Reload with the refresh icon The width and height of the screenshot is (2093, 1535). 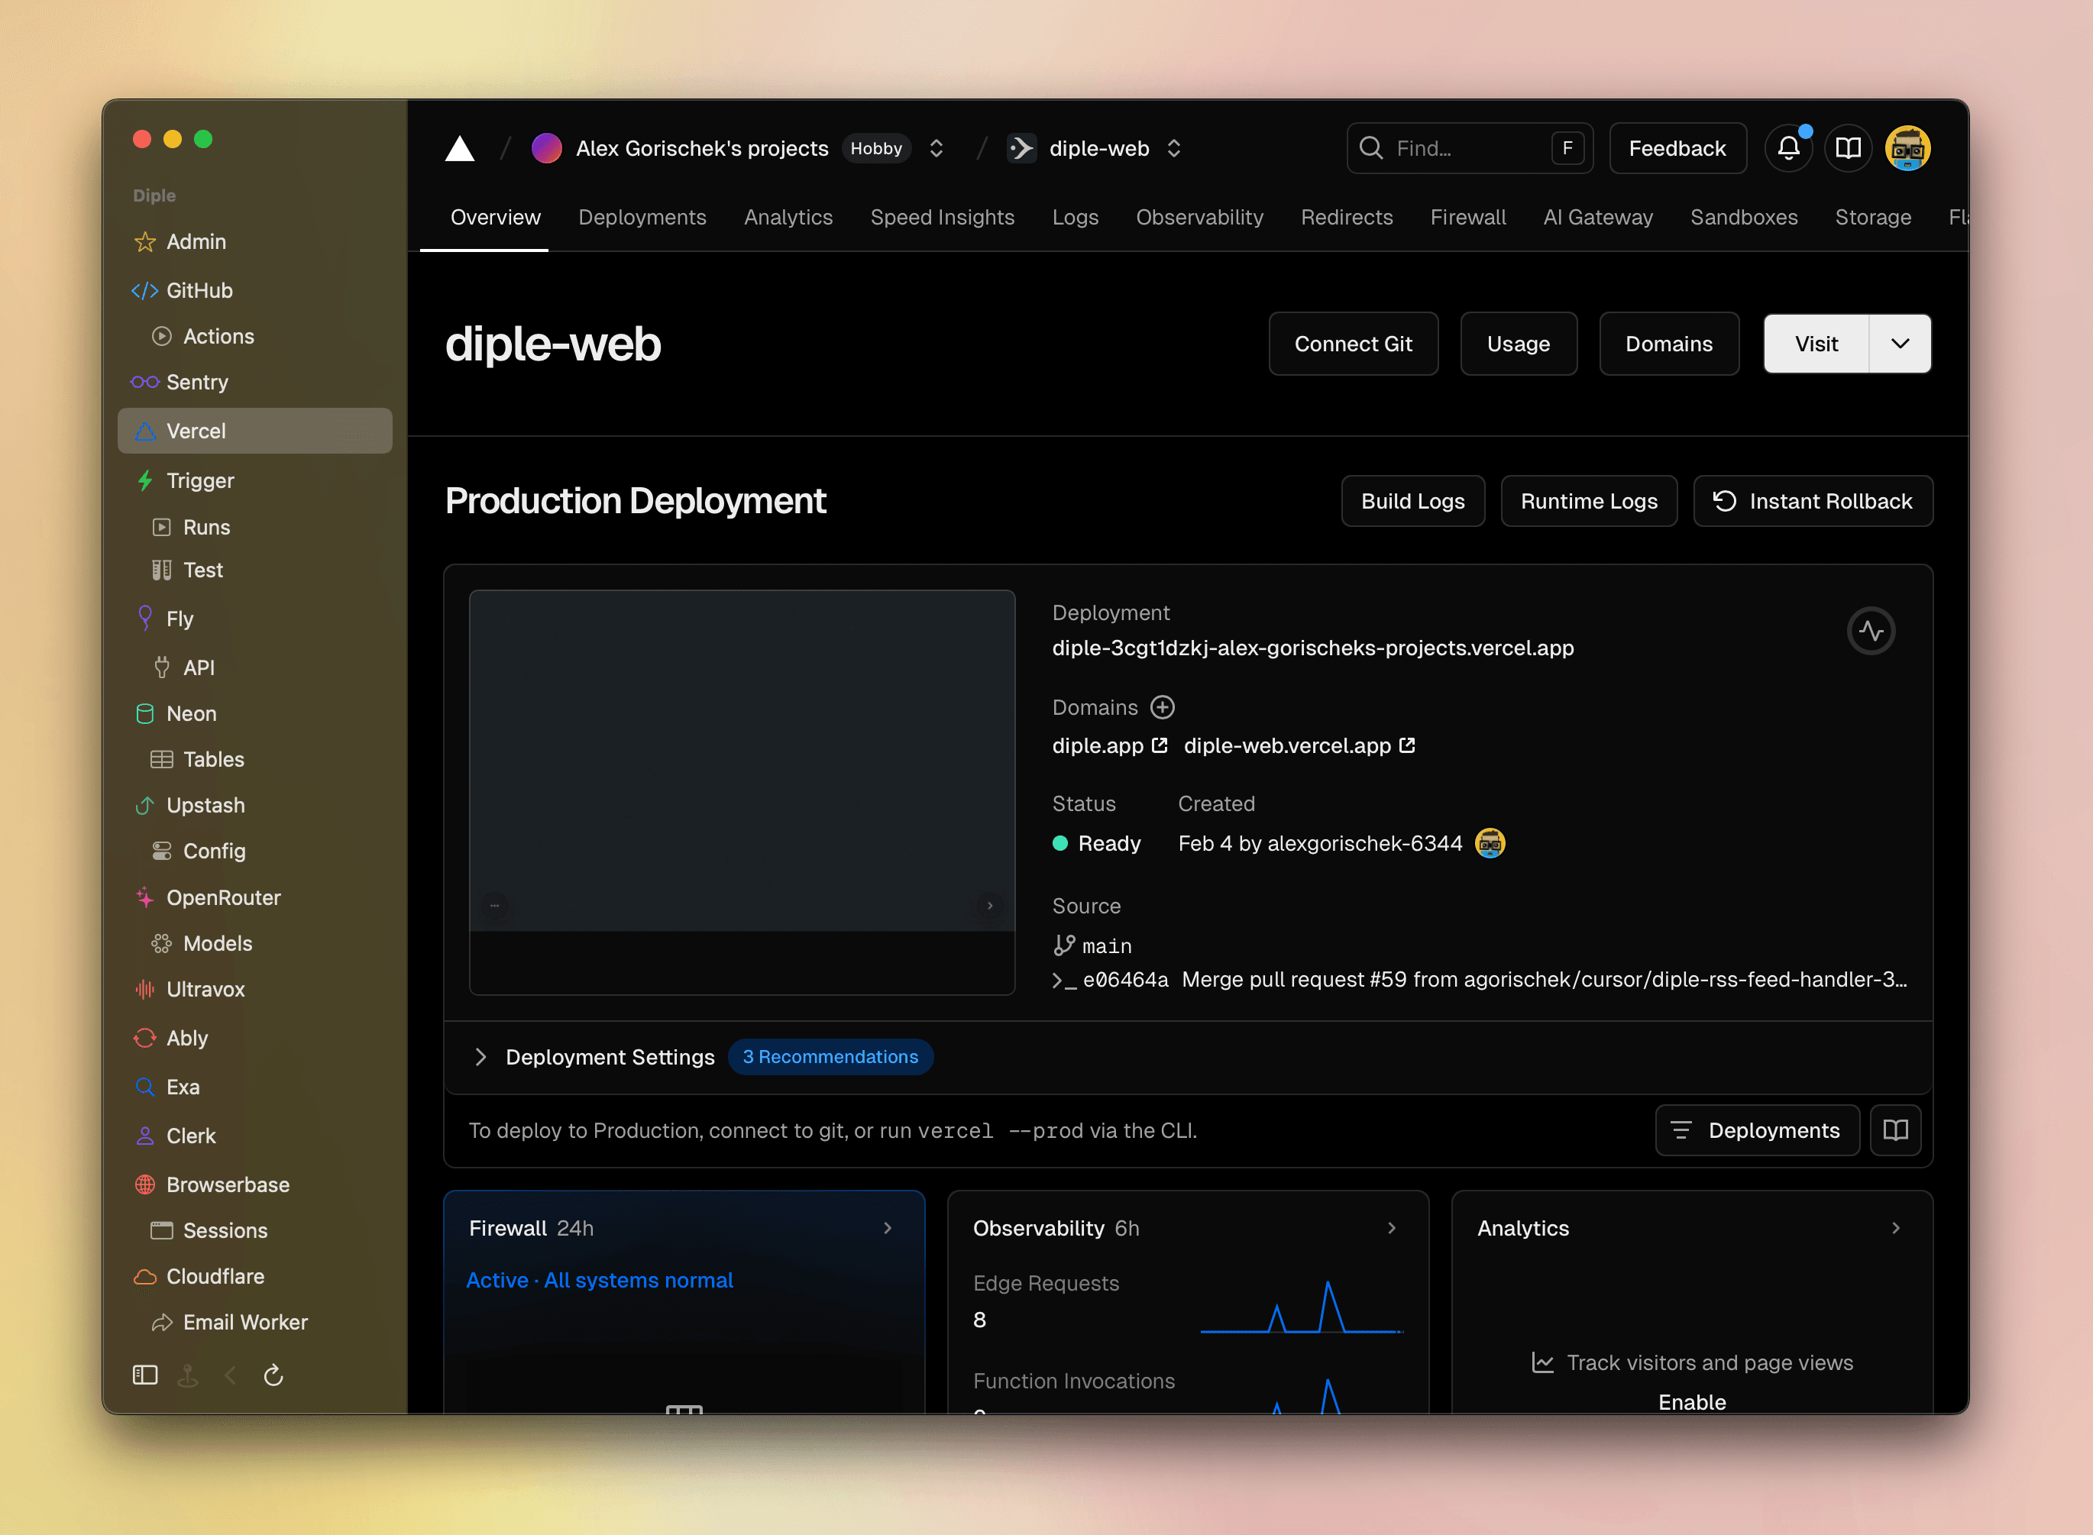pyautogui.click(x=273, y=1375)
